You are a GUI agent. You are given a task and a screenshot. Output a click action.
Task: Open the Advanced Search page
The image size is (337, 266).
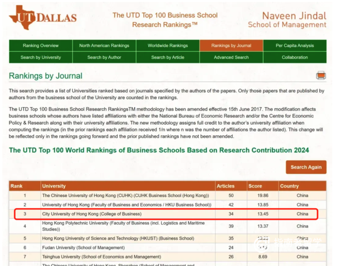tap(231, 58)
